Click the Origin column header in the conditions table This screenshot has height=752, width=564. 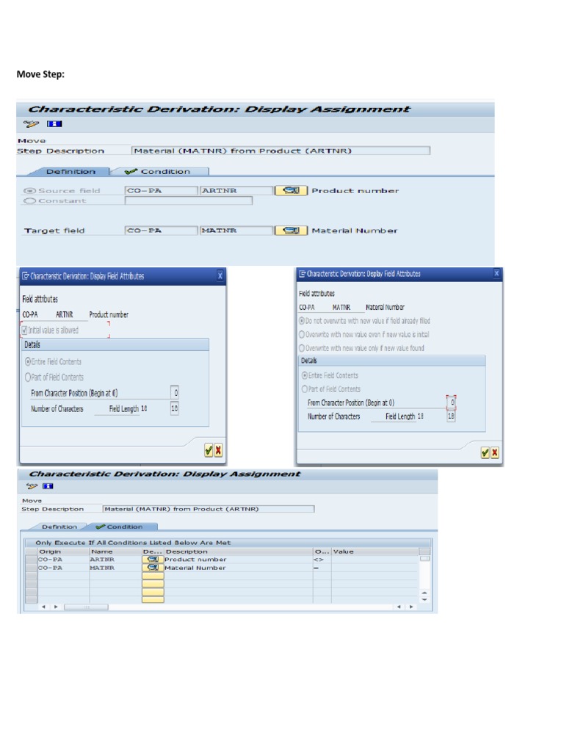(63, 552)
